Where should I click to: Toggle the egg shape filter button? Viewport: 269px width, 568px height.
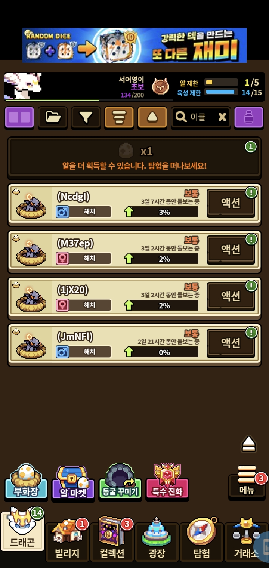pos(152,118)
